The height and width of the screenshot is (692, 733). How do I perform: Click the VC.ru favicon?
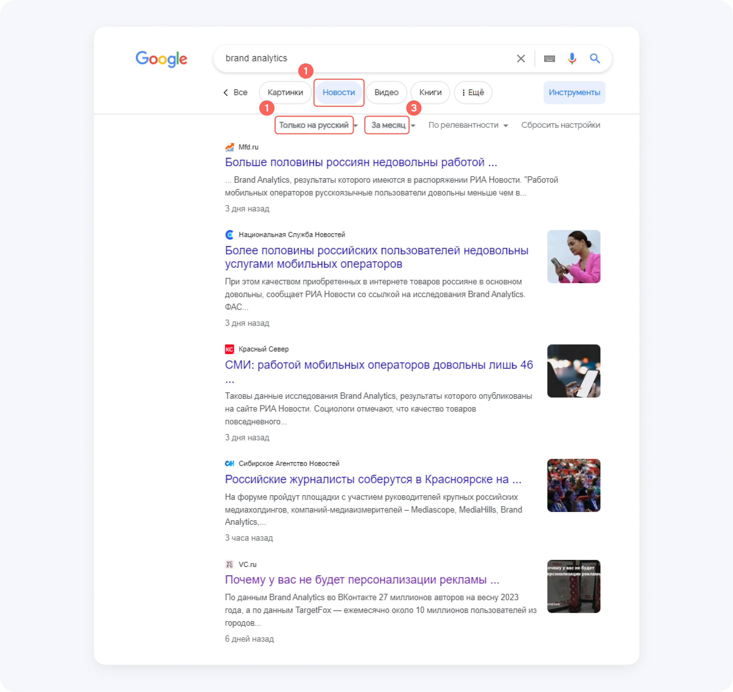pos(230,564)
